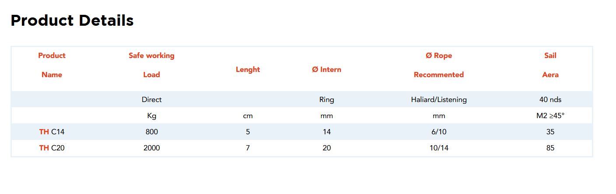616x194 pixels.
Task: Click the TH C20 product name
Action: pos(52,148)
